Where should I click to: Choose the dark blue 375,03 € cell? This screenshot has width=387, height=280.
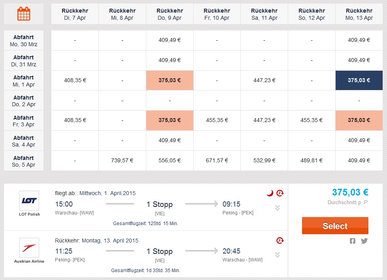(x=359, y=80)
